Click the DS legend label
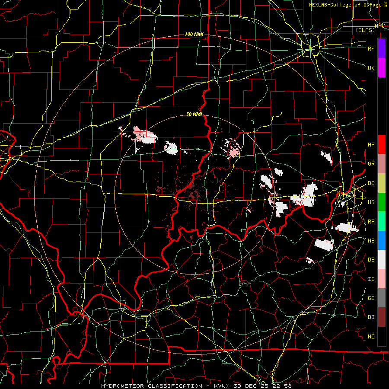389x389 pixels. pyautogui.click(x=371, y=260)
